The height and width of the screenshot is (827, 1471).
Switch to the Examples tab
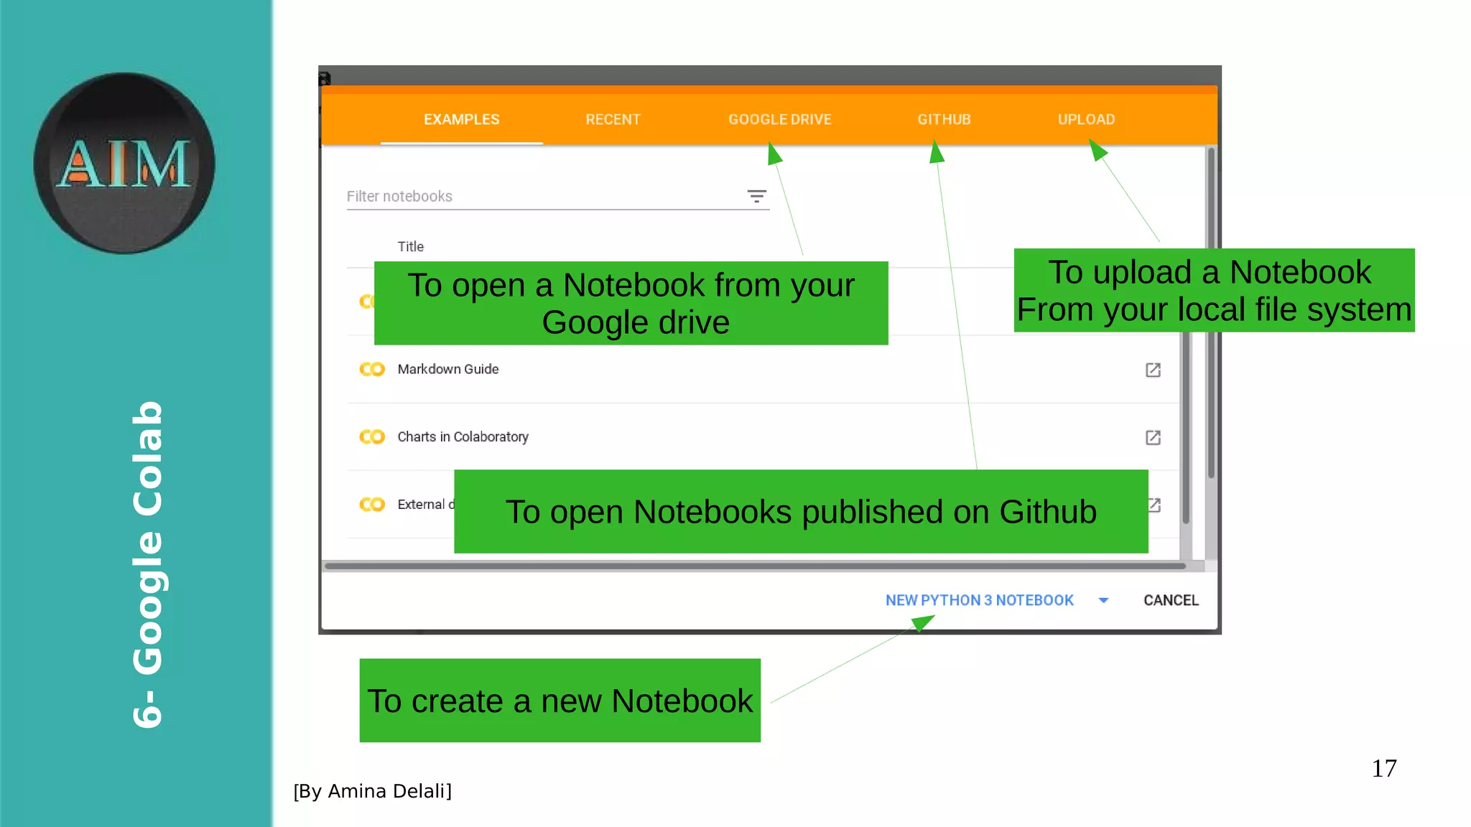tap(461, 119)
